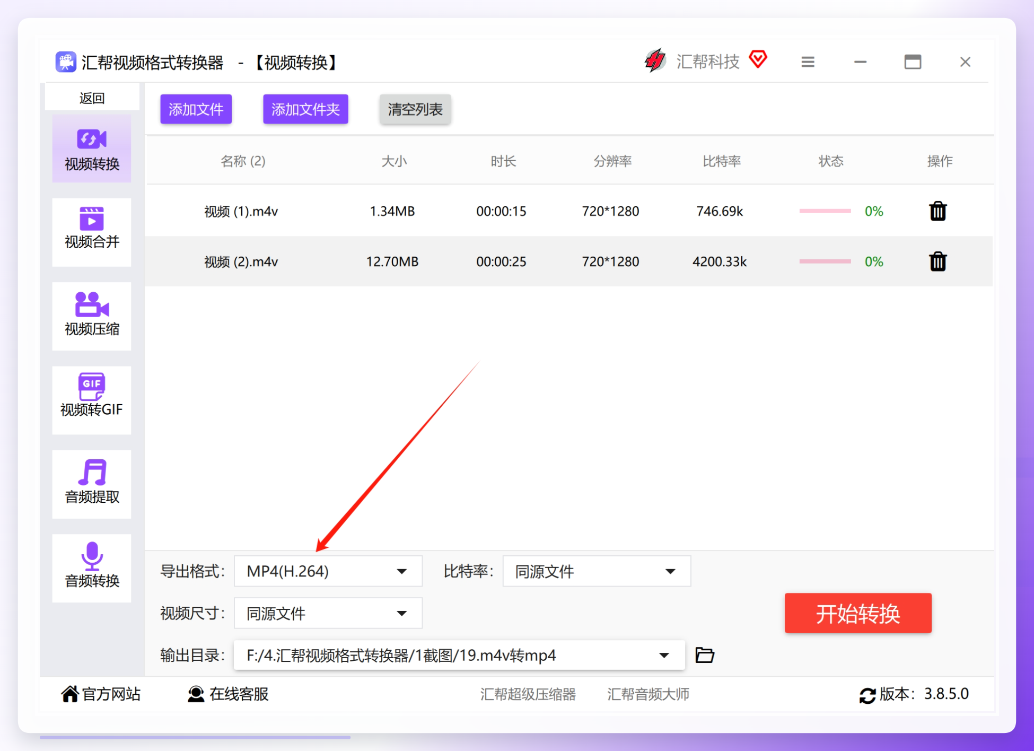
Task: Click the 在线客服 headset icon
Action: pyautogui.click(x=196, y=694)
